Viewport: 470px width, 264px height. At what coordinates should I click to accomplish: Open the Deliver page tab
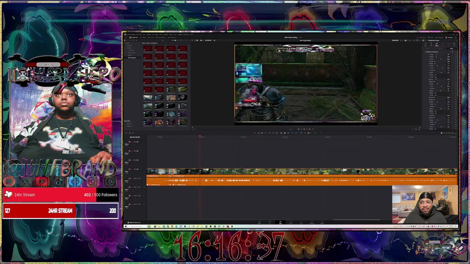322,223
